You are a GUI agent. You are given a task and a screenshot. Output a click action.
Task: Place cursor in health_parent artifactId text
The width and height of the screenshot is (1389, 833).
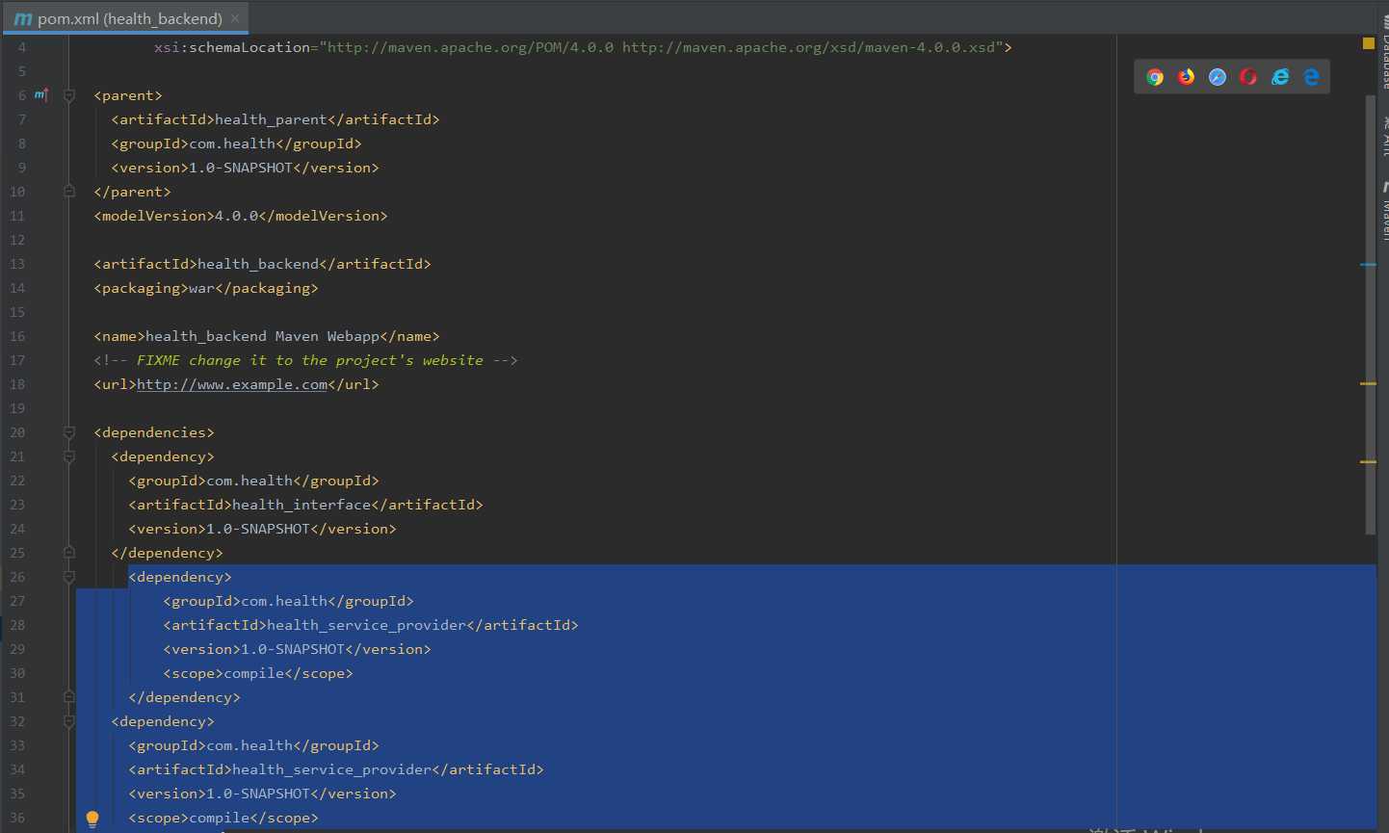click(x=271, y=119)
